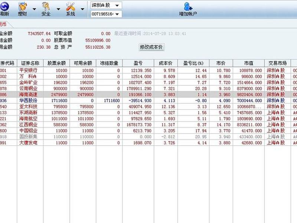Screen dimensions: 297x223
Task: Click 平安银行 market price 10.780
Action: (223, 70)
